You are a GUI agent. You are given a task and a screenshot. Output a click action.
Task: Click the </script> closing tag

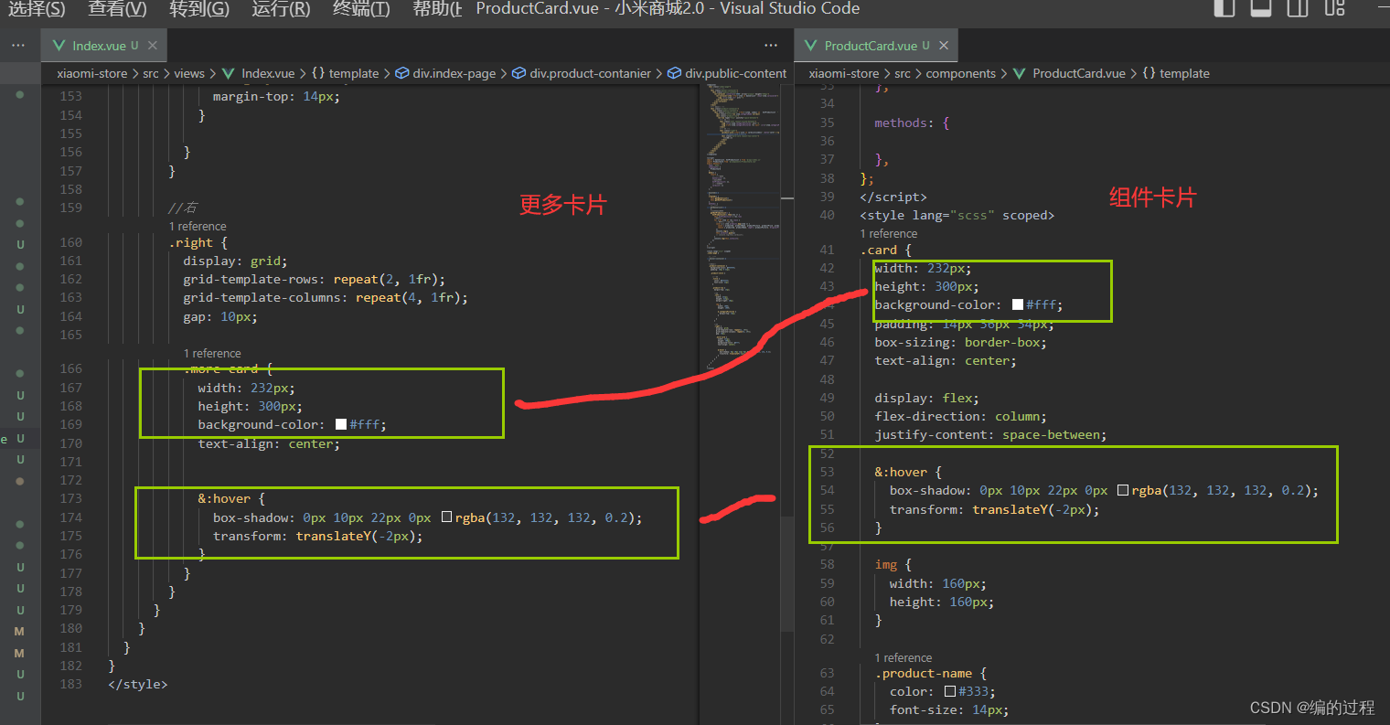click(893, 197)
